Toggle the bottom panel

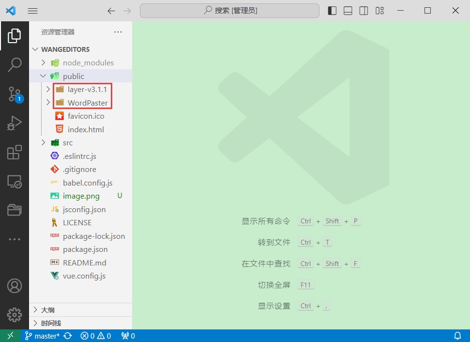pos(348,10)
